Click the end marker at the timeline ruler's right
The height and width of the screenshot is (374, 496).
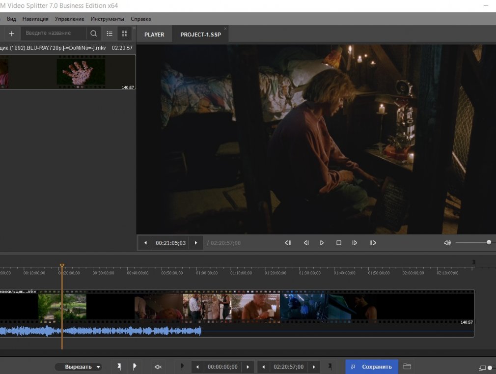pyautogui.click(x=473, y=262)
